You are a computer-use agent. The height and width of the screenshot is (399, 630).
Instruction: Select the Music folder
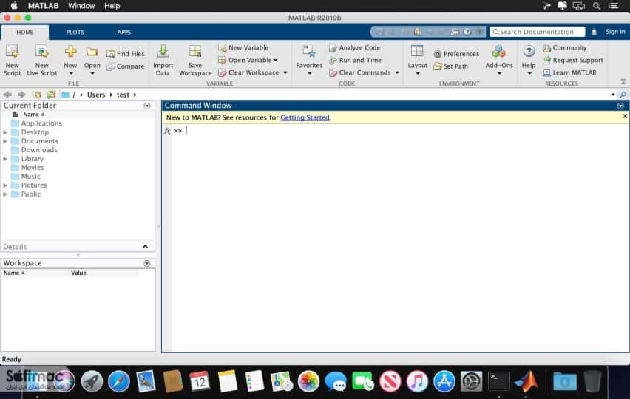[x=30, y=176]
